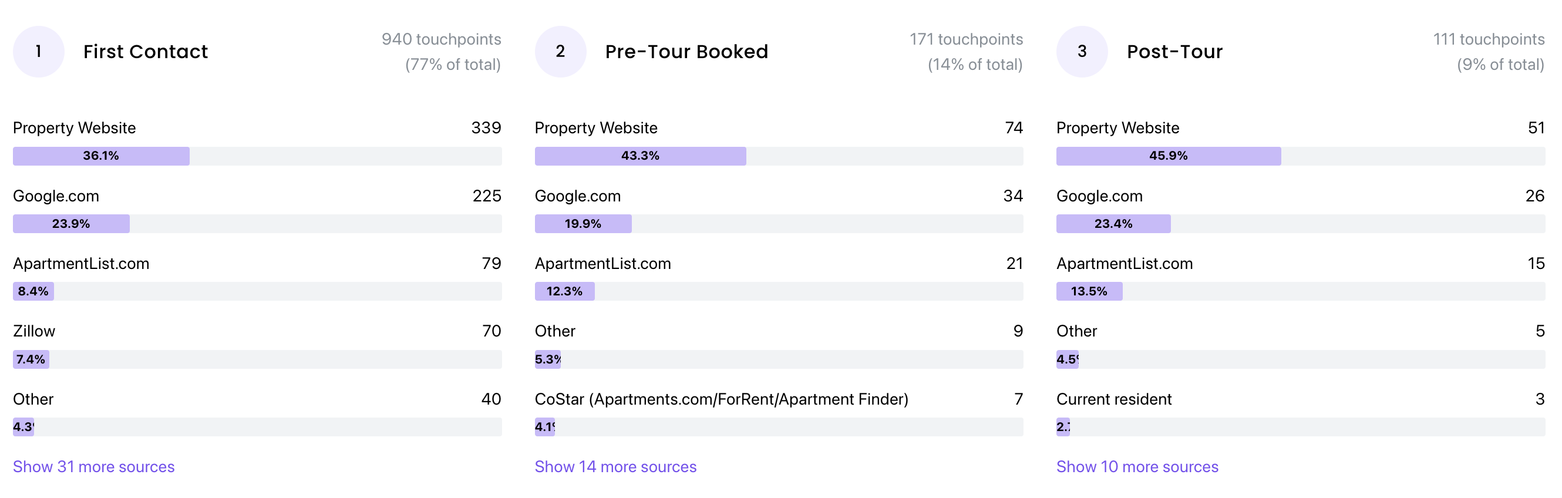Click the 13.5% ApartmentList.com bar
The width and height of the screenshot is (1562, 498).
tap(1089, 291)
